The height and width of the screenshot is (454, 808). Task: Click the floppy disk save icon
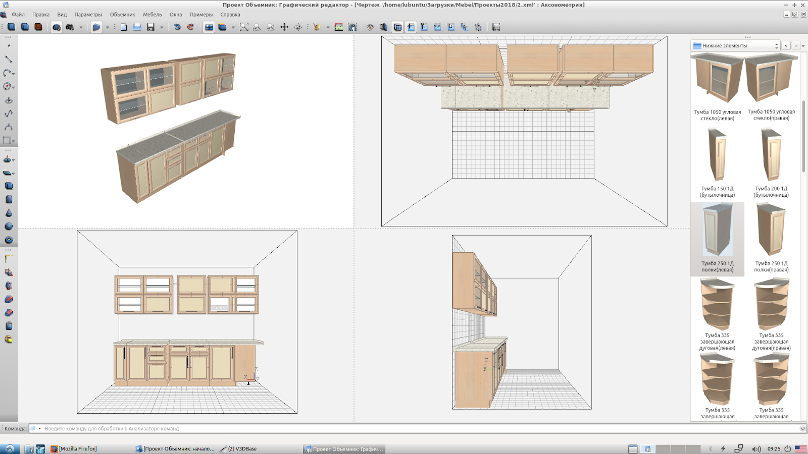pyautogui.click(x=150, y=27)
